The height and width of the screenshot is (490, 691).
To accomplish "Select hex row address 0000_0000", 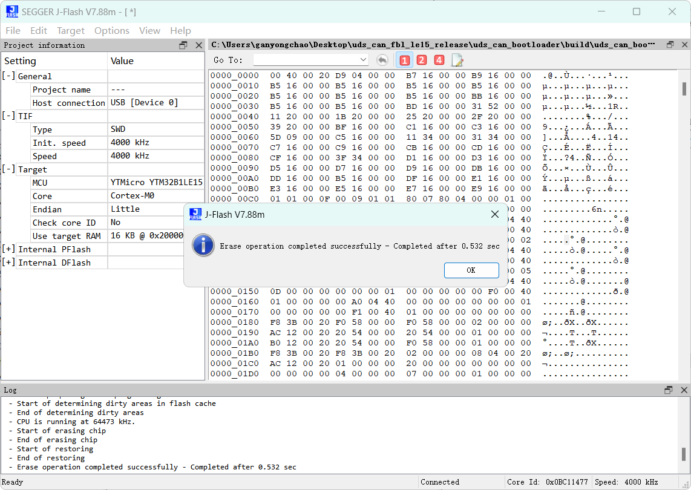I will [x=234, y=76].
